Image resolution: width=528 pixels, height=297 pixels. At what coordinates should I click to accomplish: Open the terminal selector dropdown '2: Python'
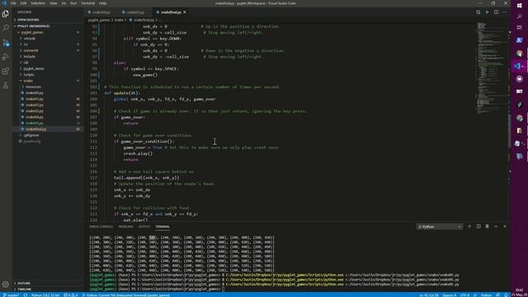pyautogui.click(x=440, y=227)
